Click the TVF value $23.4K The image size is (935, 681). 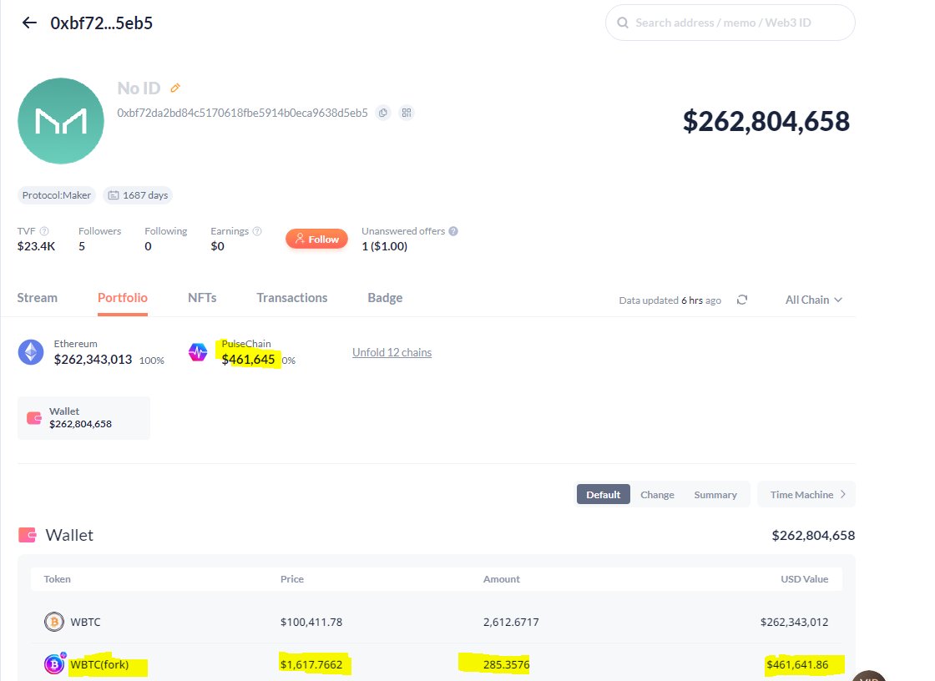37,246
